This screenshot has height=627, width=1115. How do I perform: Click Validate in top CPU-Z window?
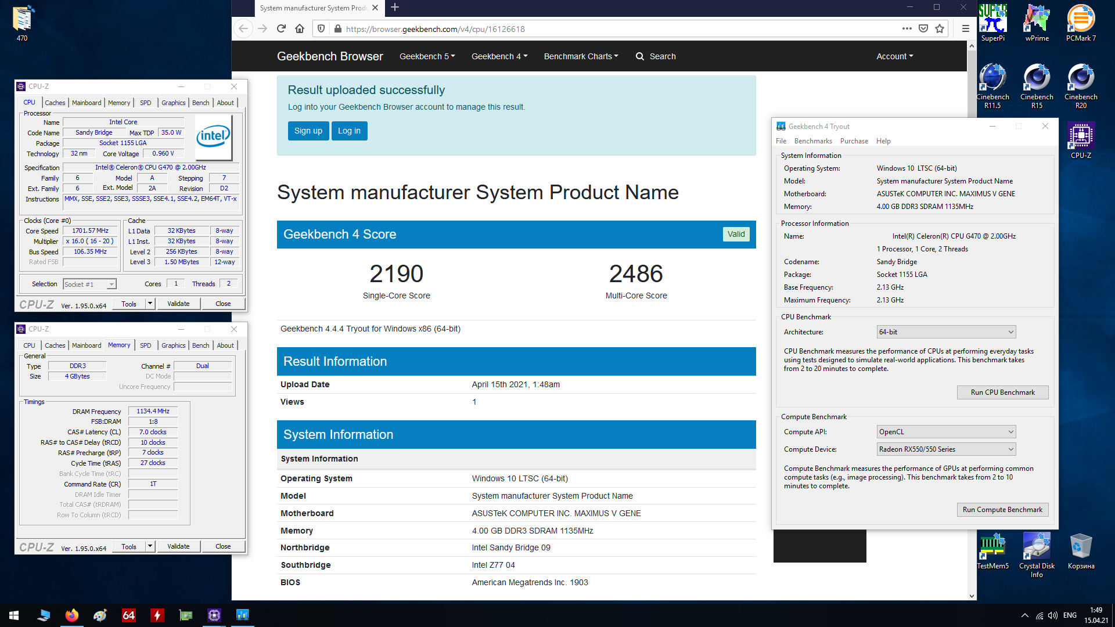tap(178, 304)
